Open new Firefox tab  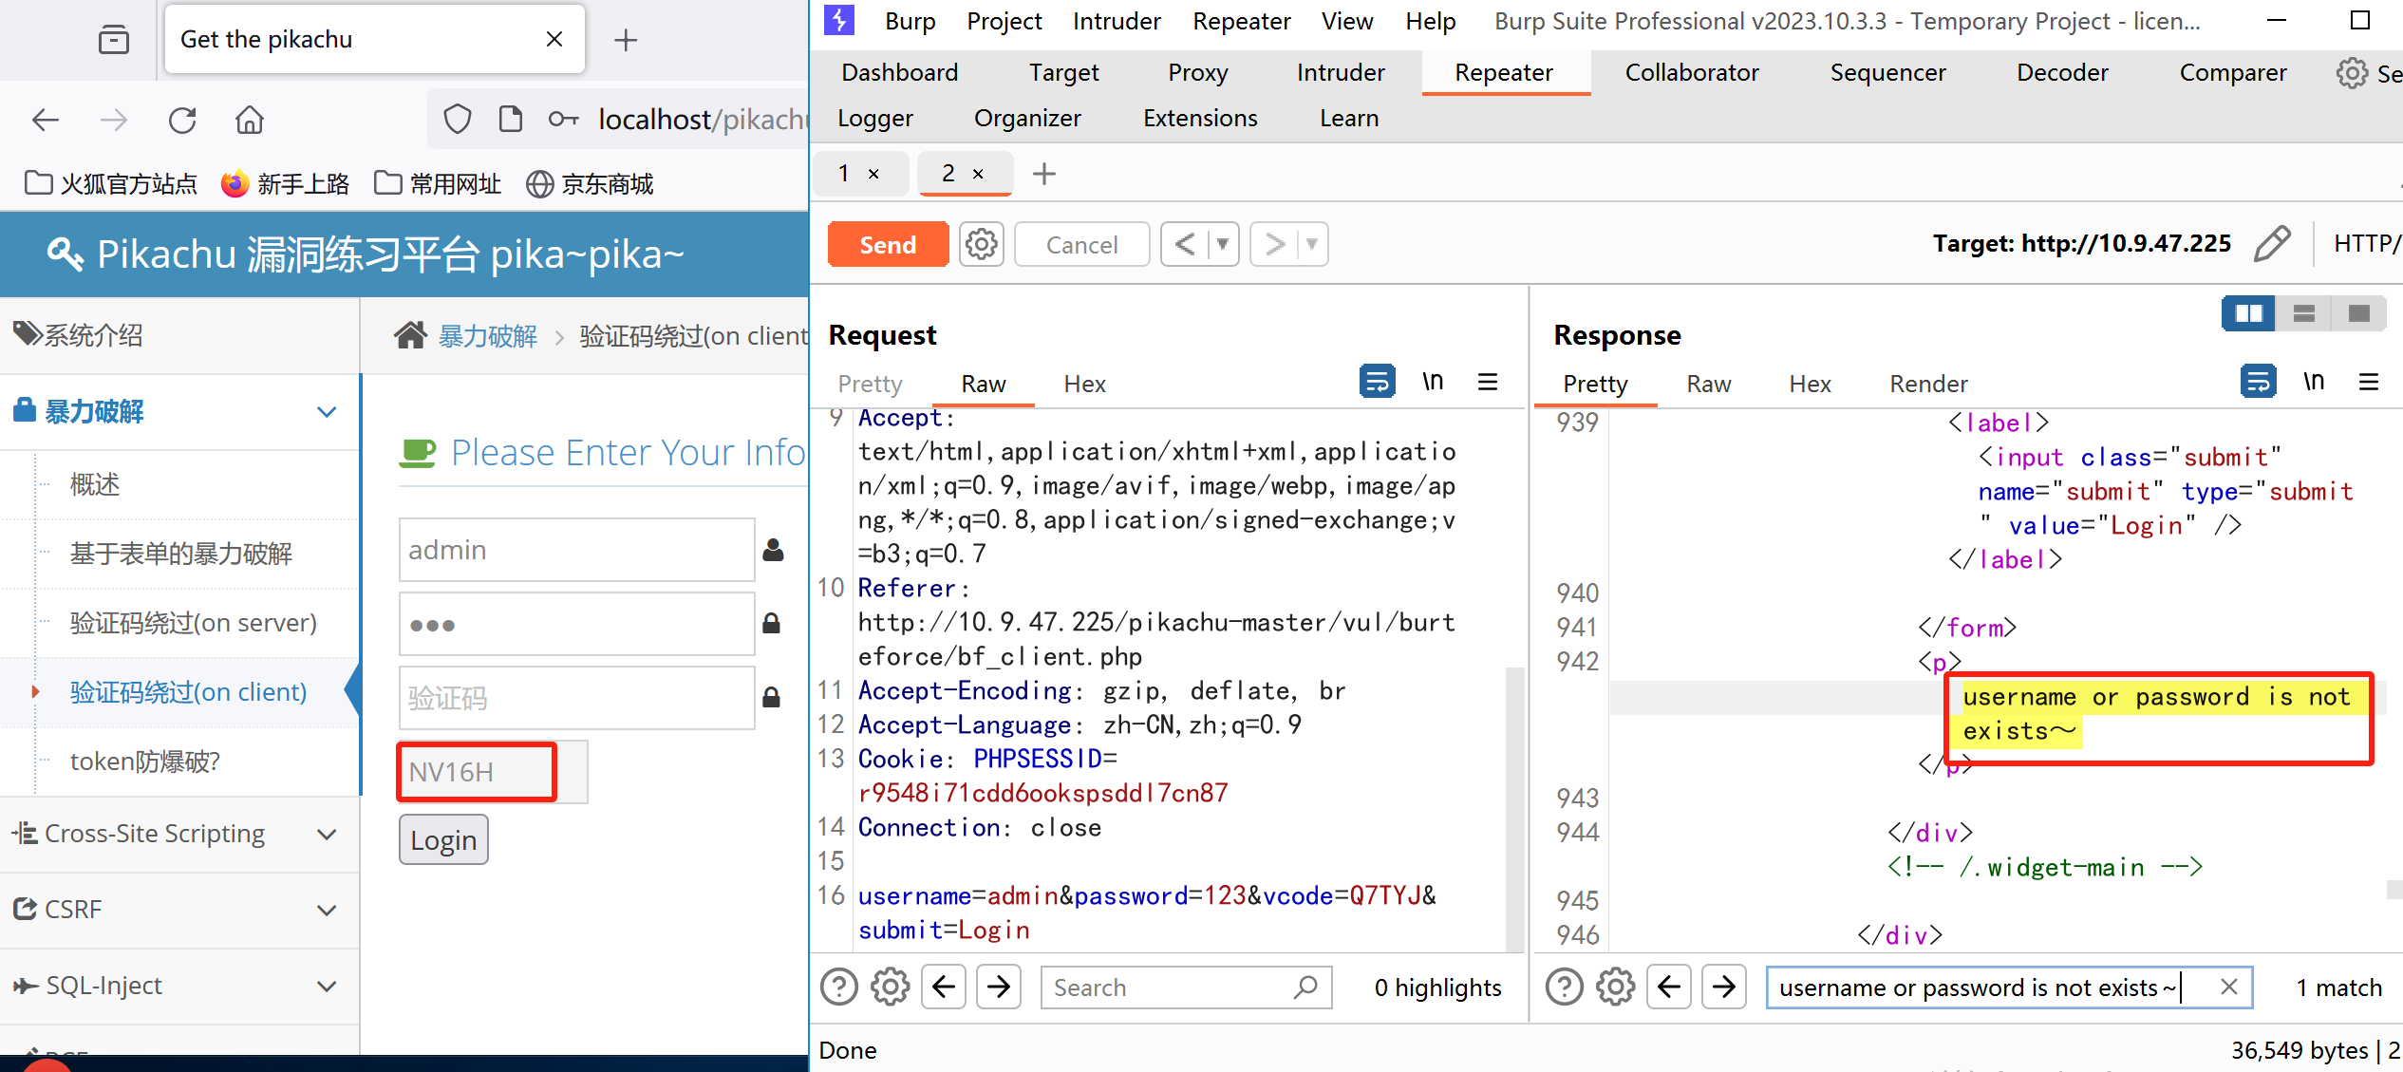pyautogui.click(x=625, y=40)
